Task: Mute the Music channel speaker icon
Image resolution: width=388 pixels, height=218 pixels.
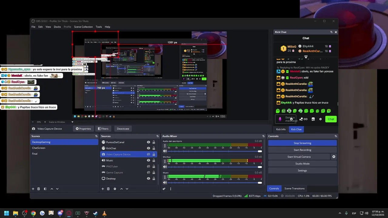Action: tap(165, 183)
